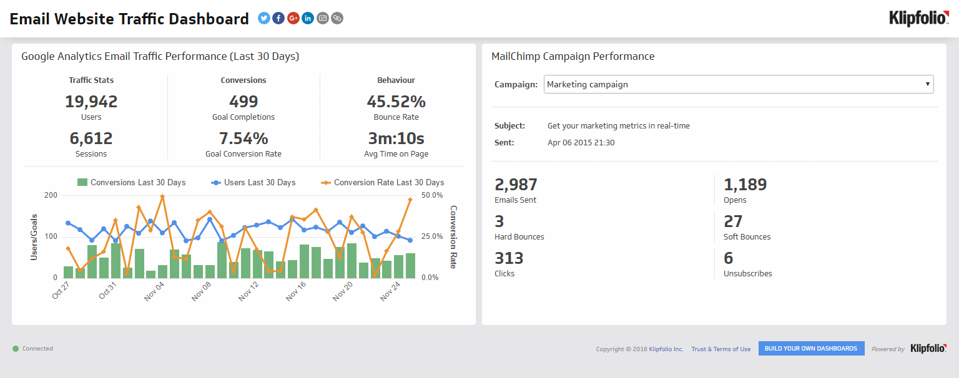
Task: Open the Campaign dropdown
Action: click(x=739, y=84)
